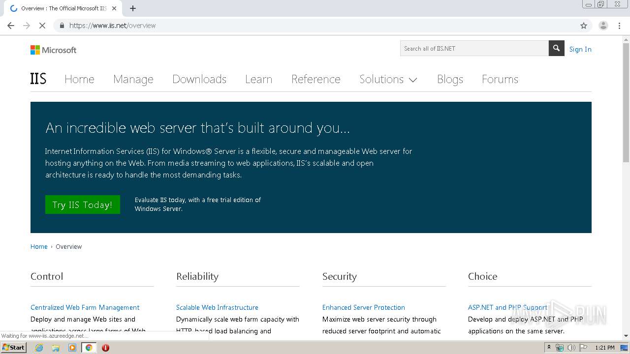630x354 pixels.
Task: Open the Blogs nav item
Action: [x=450, y=79]
